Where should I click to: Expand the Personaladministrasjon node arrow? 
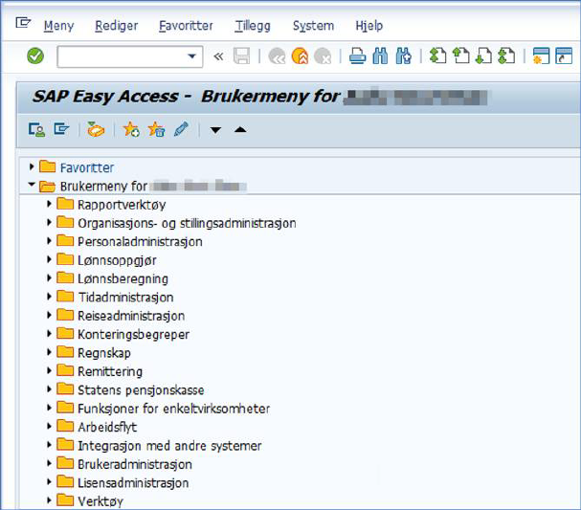click(x=49, y=241)
